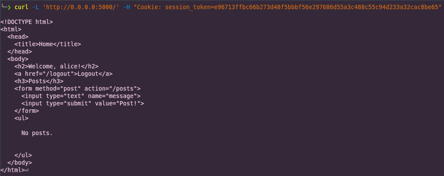The image size is (444, 176).
Task: Click the No posts. text
Action: 37,133
